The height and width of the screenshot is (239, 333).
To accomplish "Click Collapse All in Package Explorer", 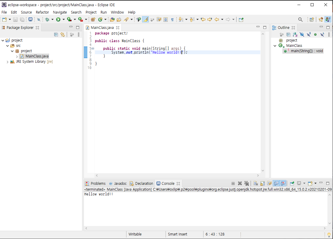I will 56,34.
